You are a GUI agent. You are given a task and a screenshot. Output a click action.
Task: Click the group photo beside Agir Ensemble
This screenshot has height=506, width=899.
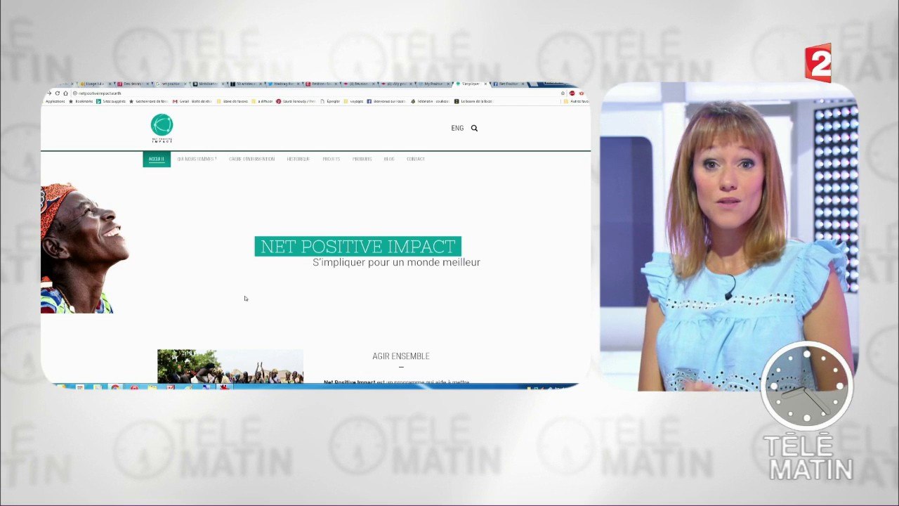point(230,366)
